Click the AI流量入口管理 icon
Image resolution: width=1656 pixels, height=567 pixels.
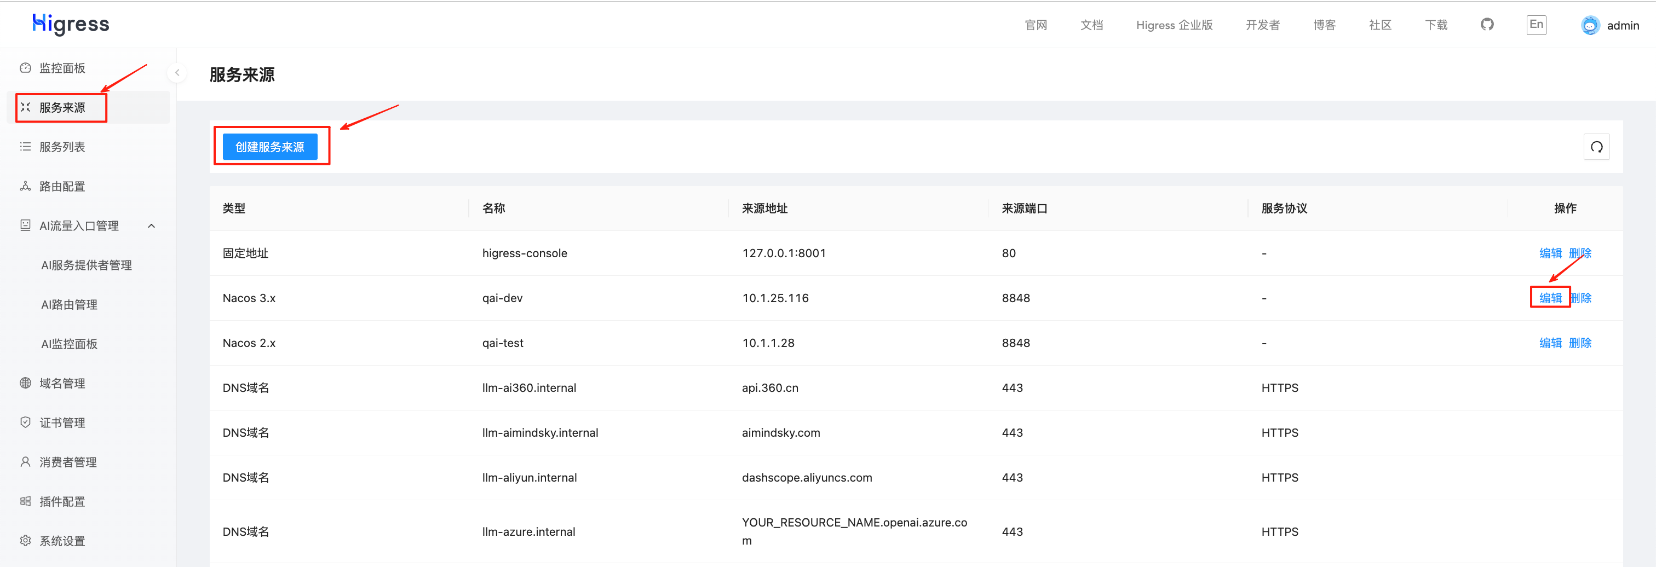coord(25,225)
